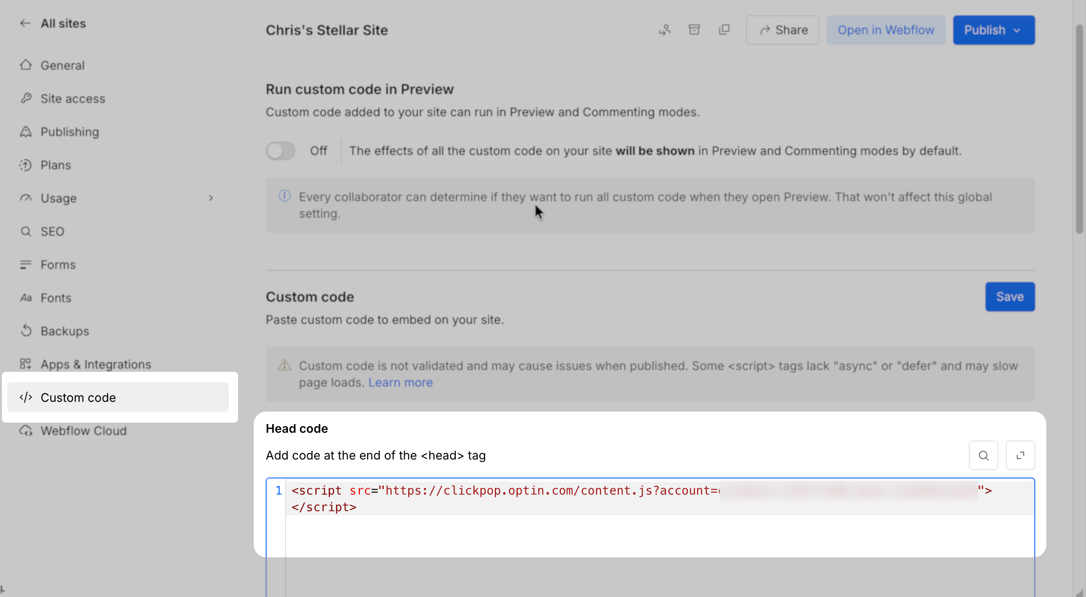Expand the Usage submenu chevron

(211, 198)
